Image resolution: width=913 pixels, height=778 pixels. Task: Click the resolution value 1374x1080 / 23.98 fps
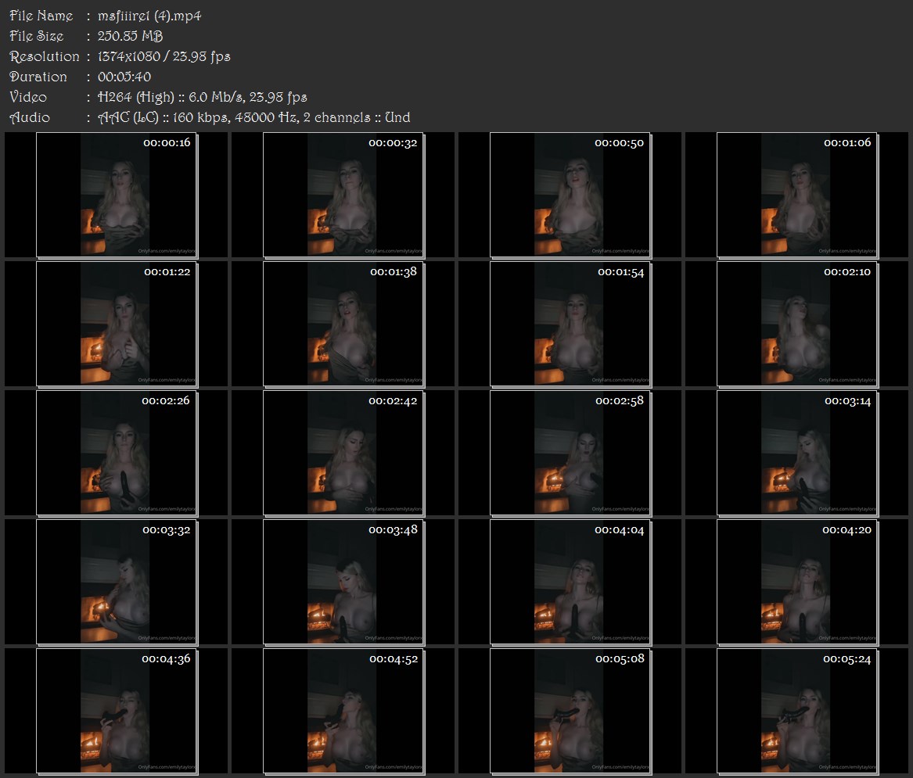point(164,56)
